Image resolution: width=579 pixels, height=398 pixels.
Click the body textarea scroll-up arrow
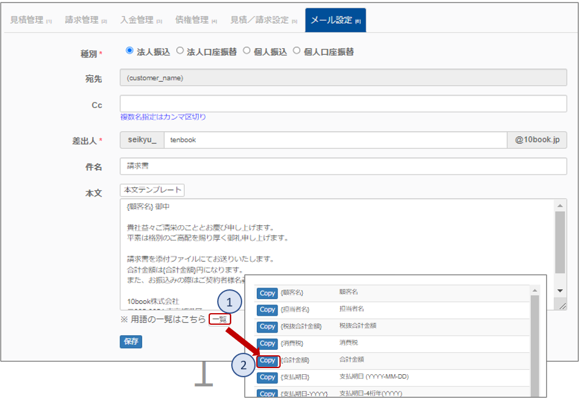560,206
